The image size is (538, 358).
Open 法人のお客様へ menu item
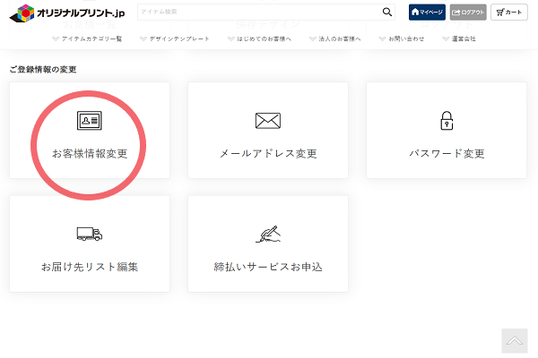point(334,39)
